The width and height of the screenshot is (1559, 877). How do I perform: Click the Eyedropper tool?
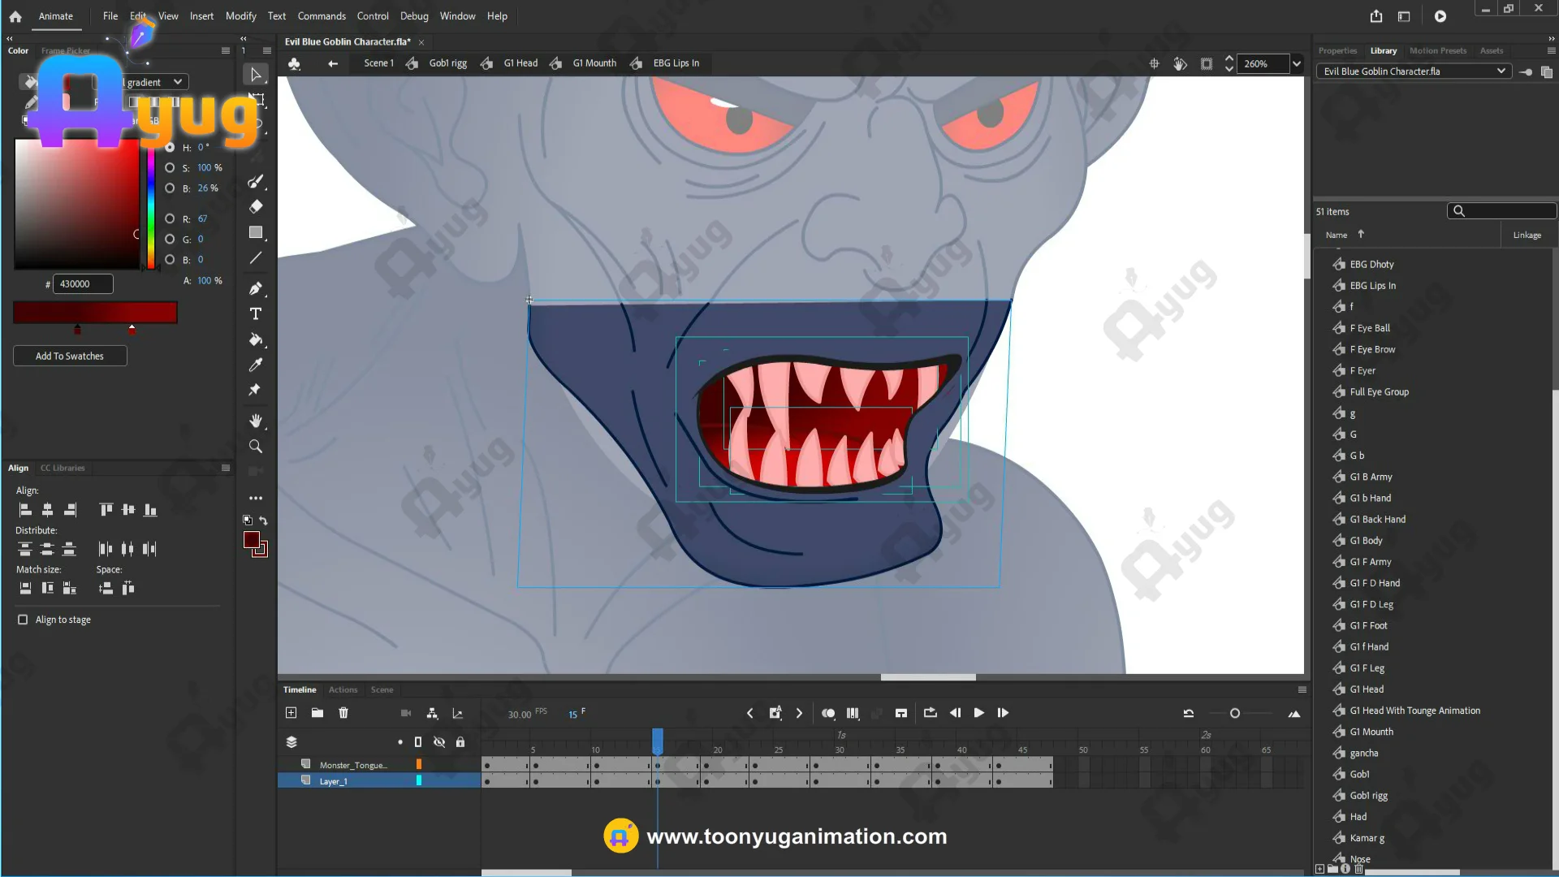coord(256,365)
